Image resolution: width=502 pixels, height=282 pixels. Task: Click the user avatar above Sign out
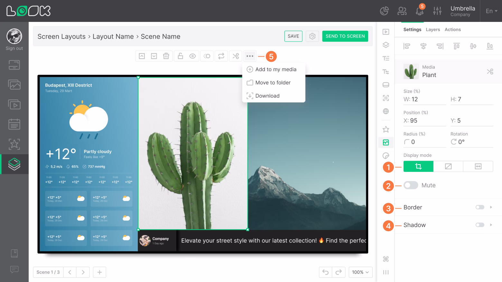14,36
